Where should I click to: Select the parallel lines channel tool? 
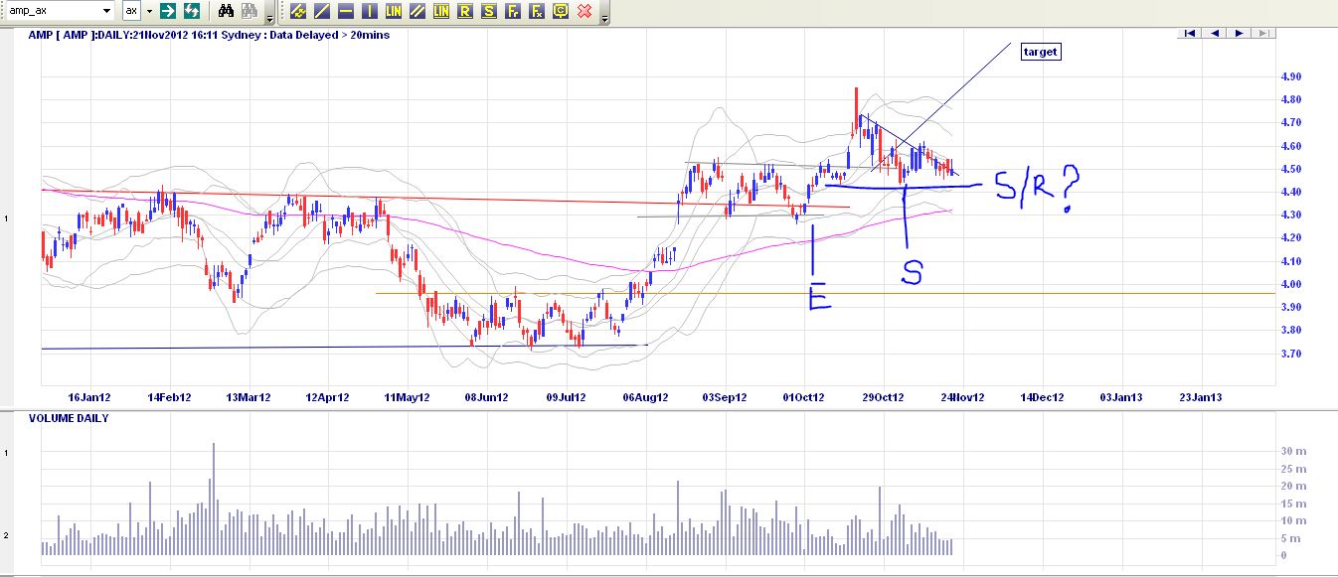pyautogui.click(x=417, y=11)
